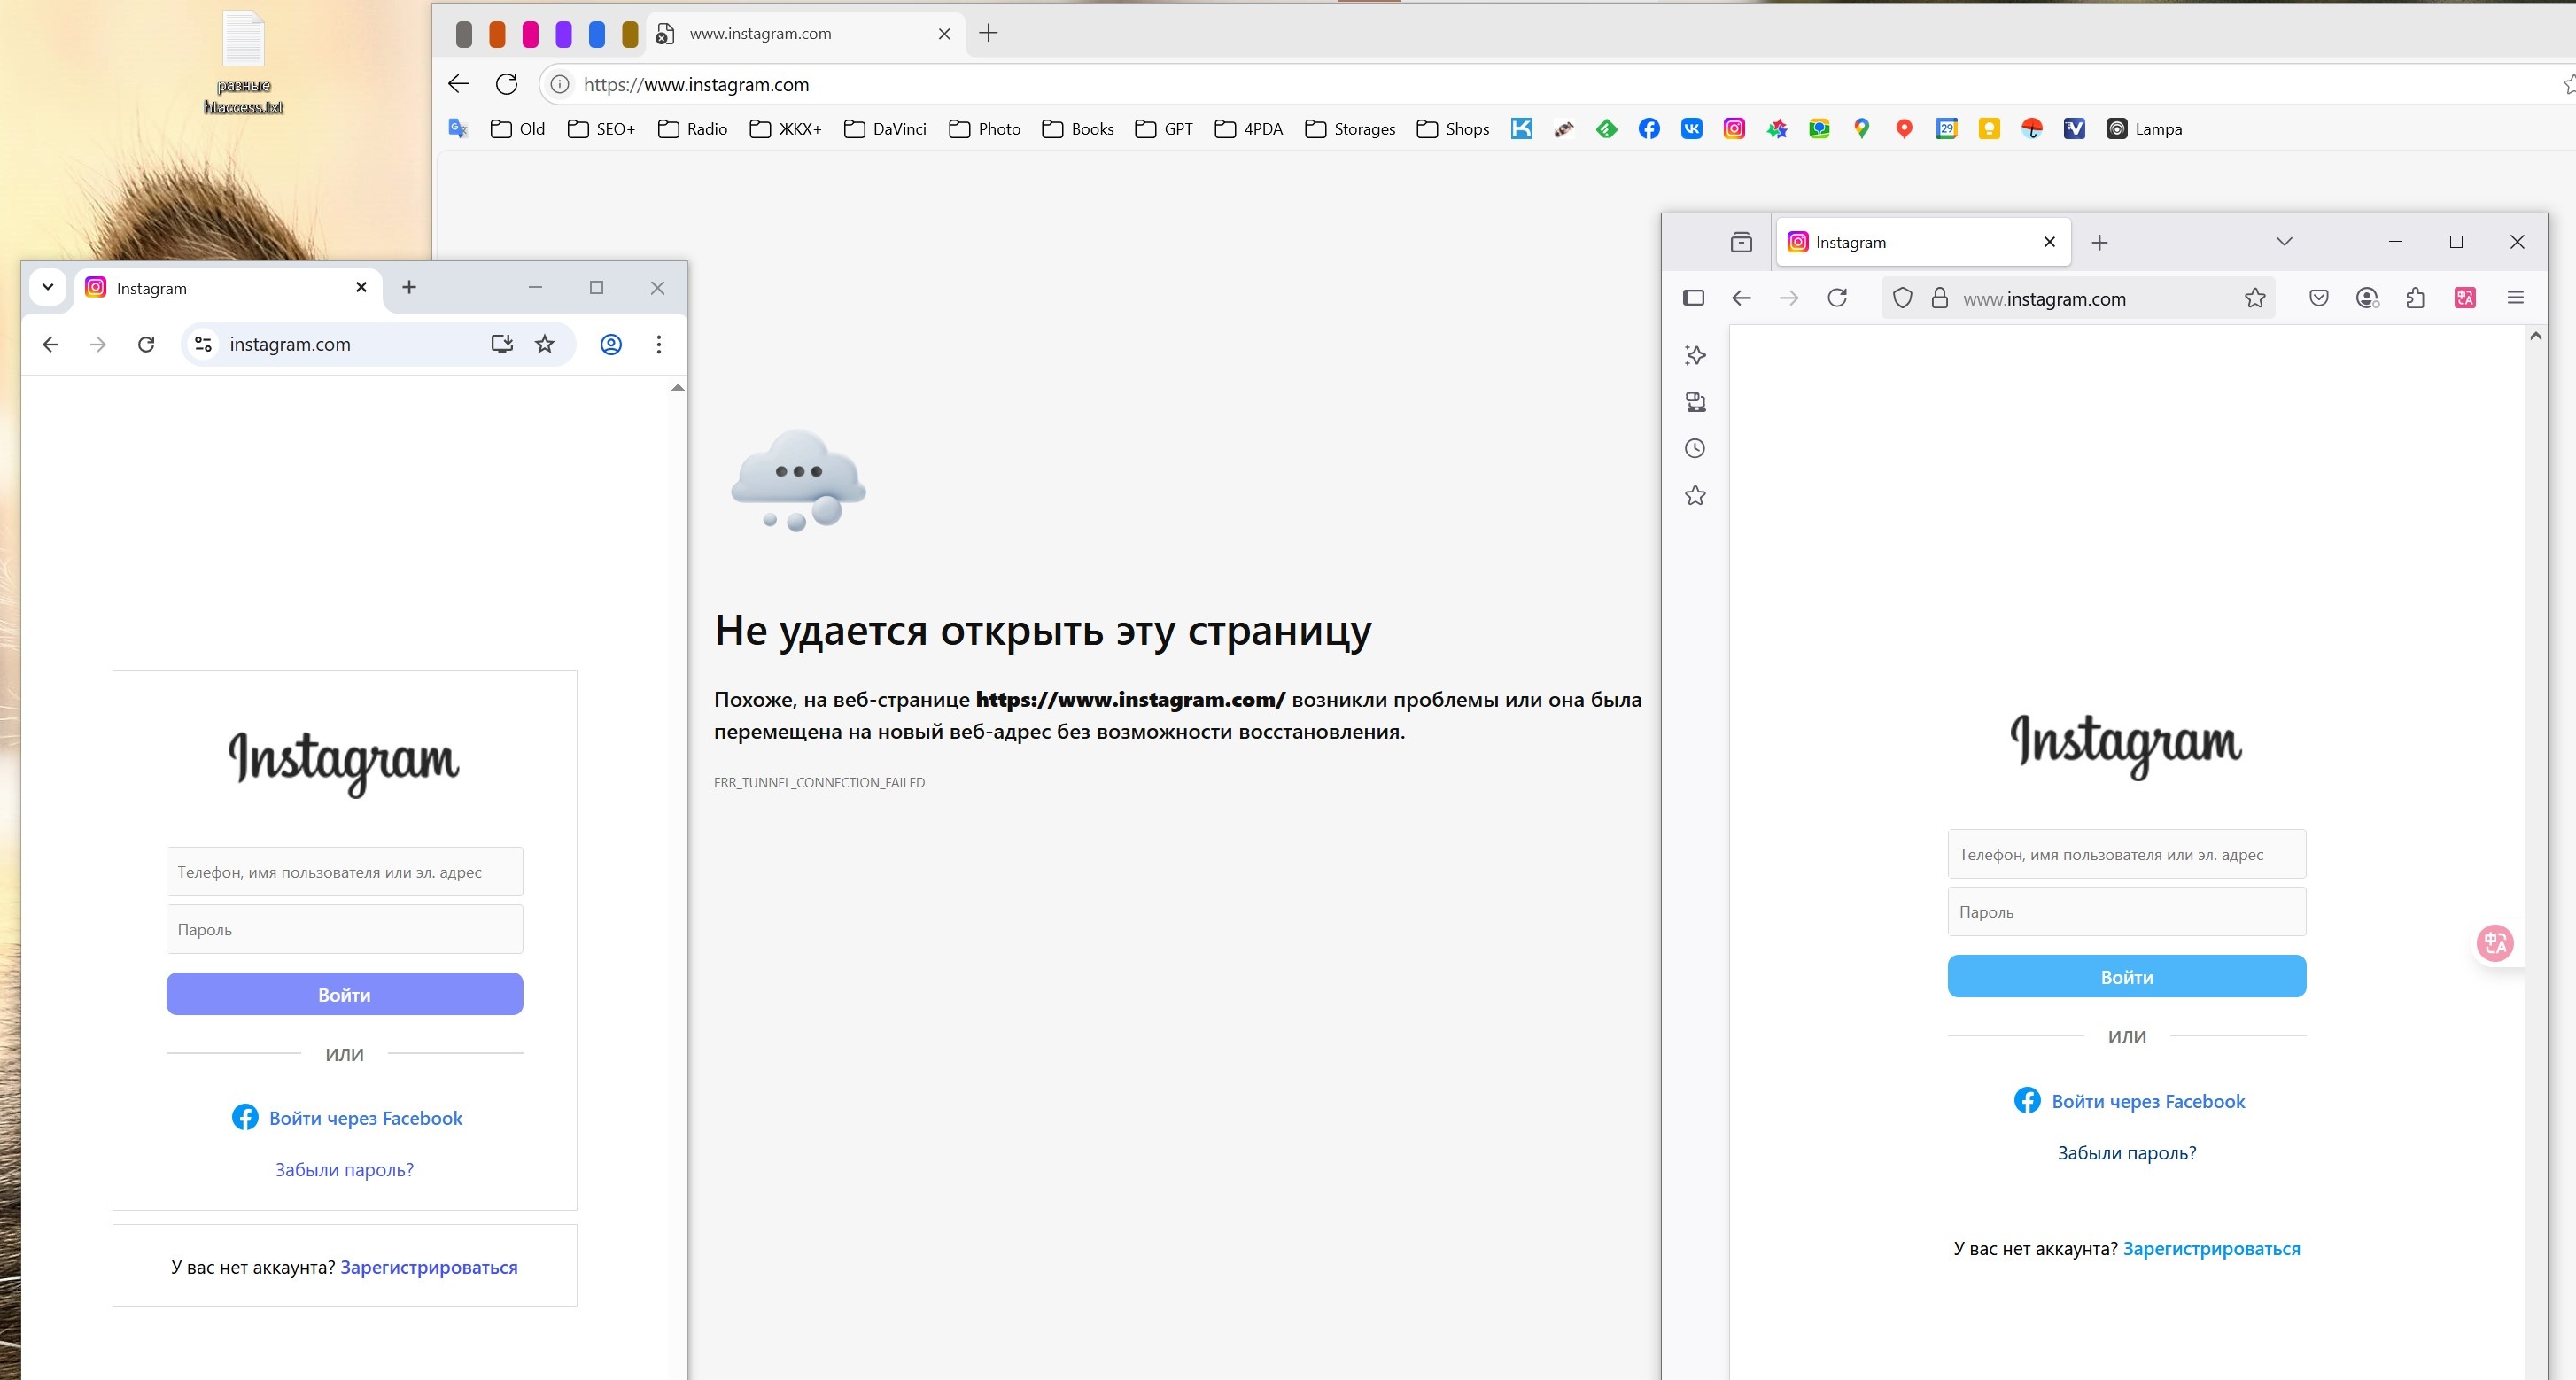
Task: Click Chrome scrollbar up arrow
Action: (x=677, y=387)
